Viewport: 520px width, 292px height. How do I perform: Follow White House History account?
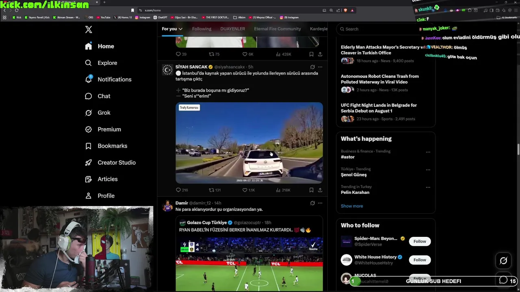tap(420, 260)
